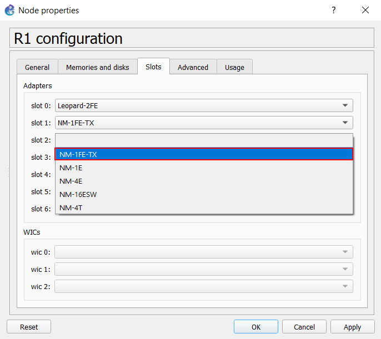This screenshot has width=381, height=339.
Task: Choose NM-16ESW adapter option
Action: pyautogui.click(x=204, y=195)
